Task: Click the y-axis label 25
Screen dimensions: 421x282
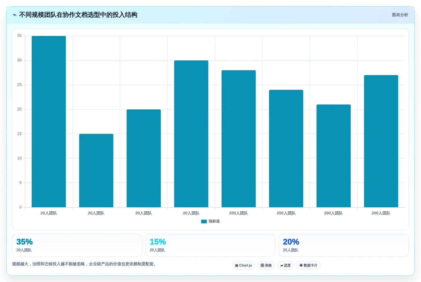Action: [19, 85]
